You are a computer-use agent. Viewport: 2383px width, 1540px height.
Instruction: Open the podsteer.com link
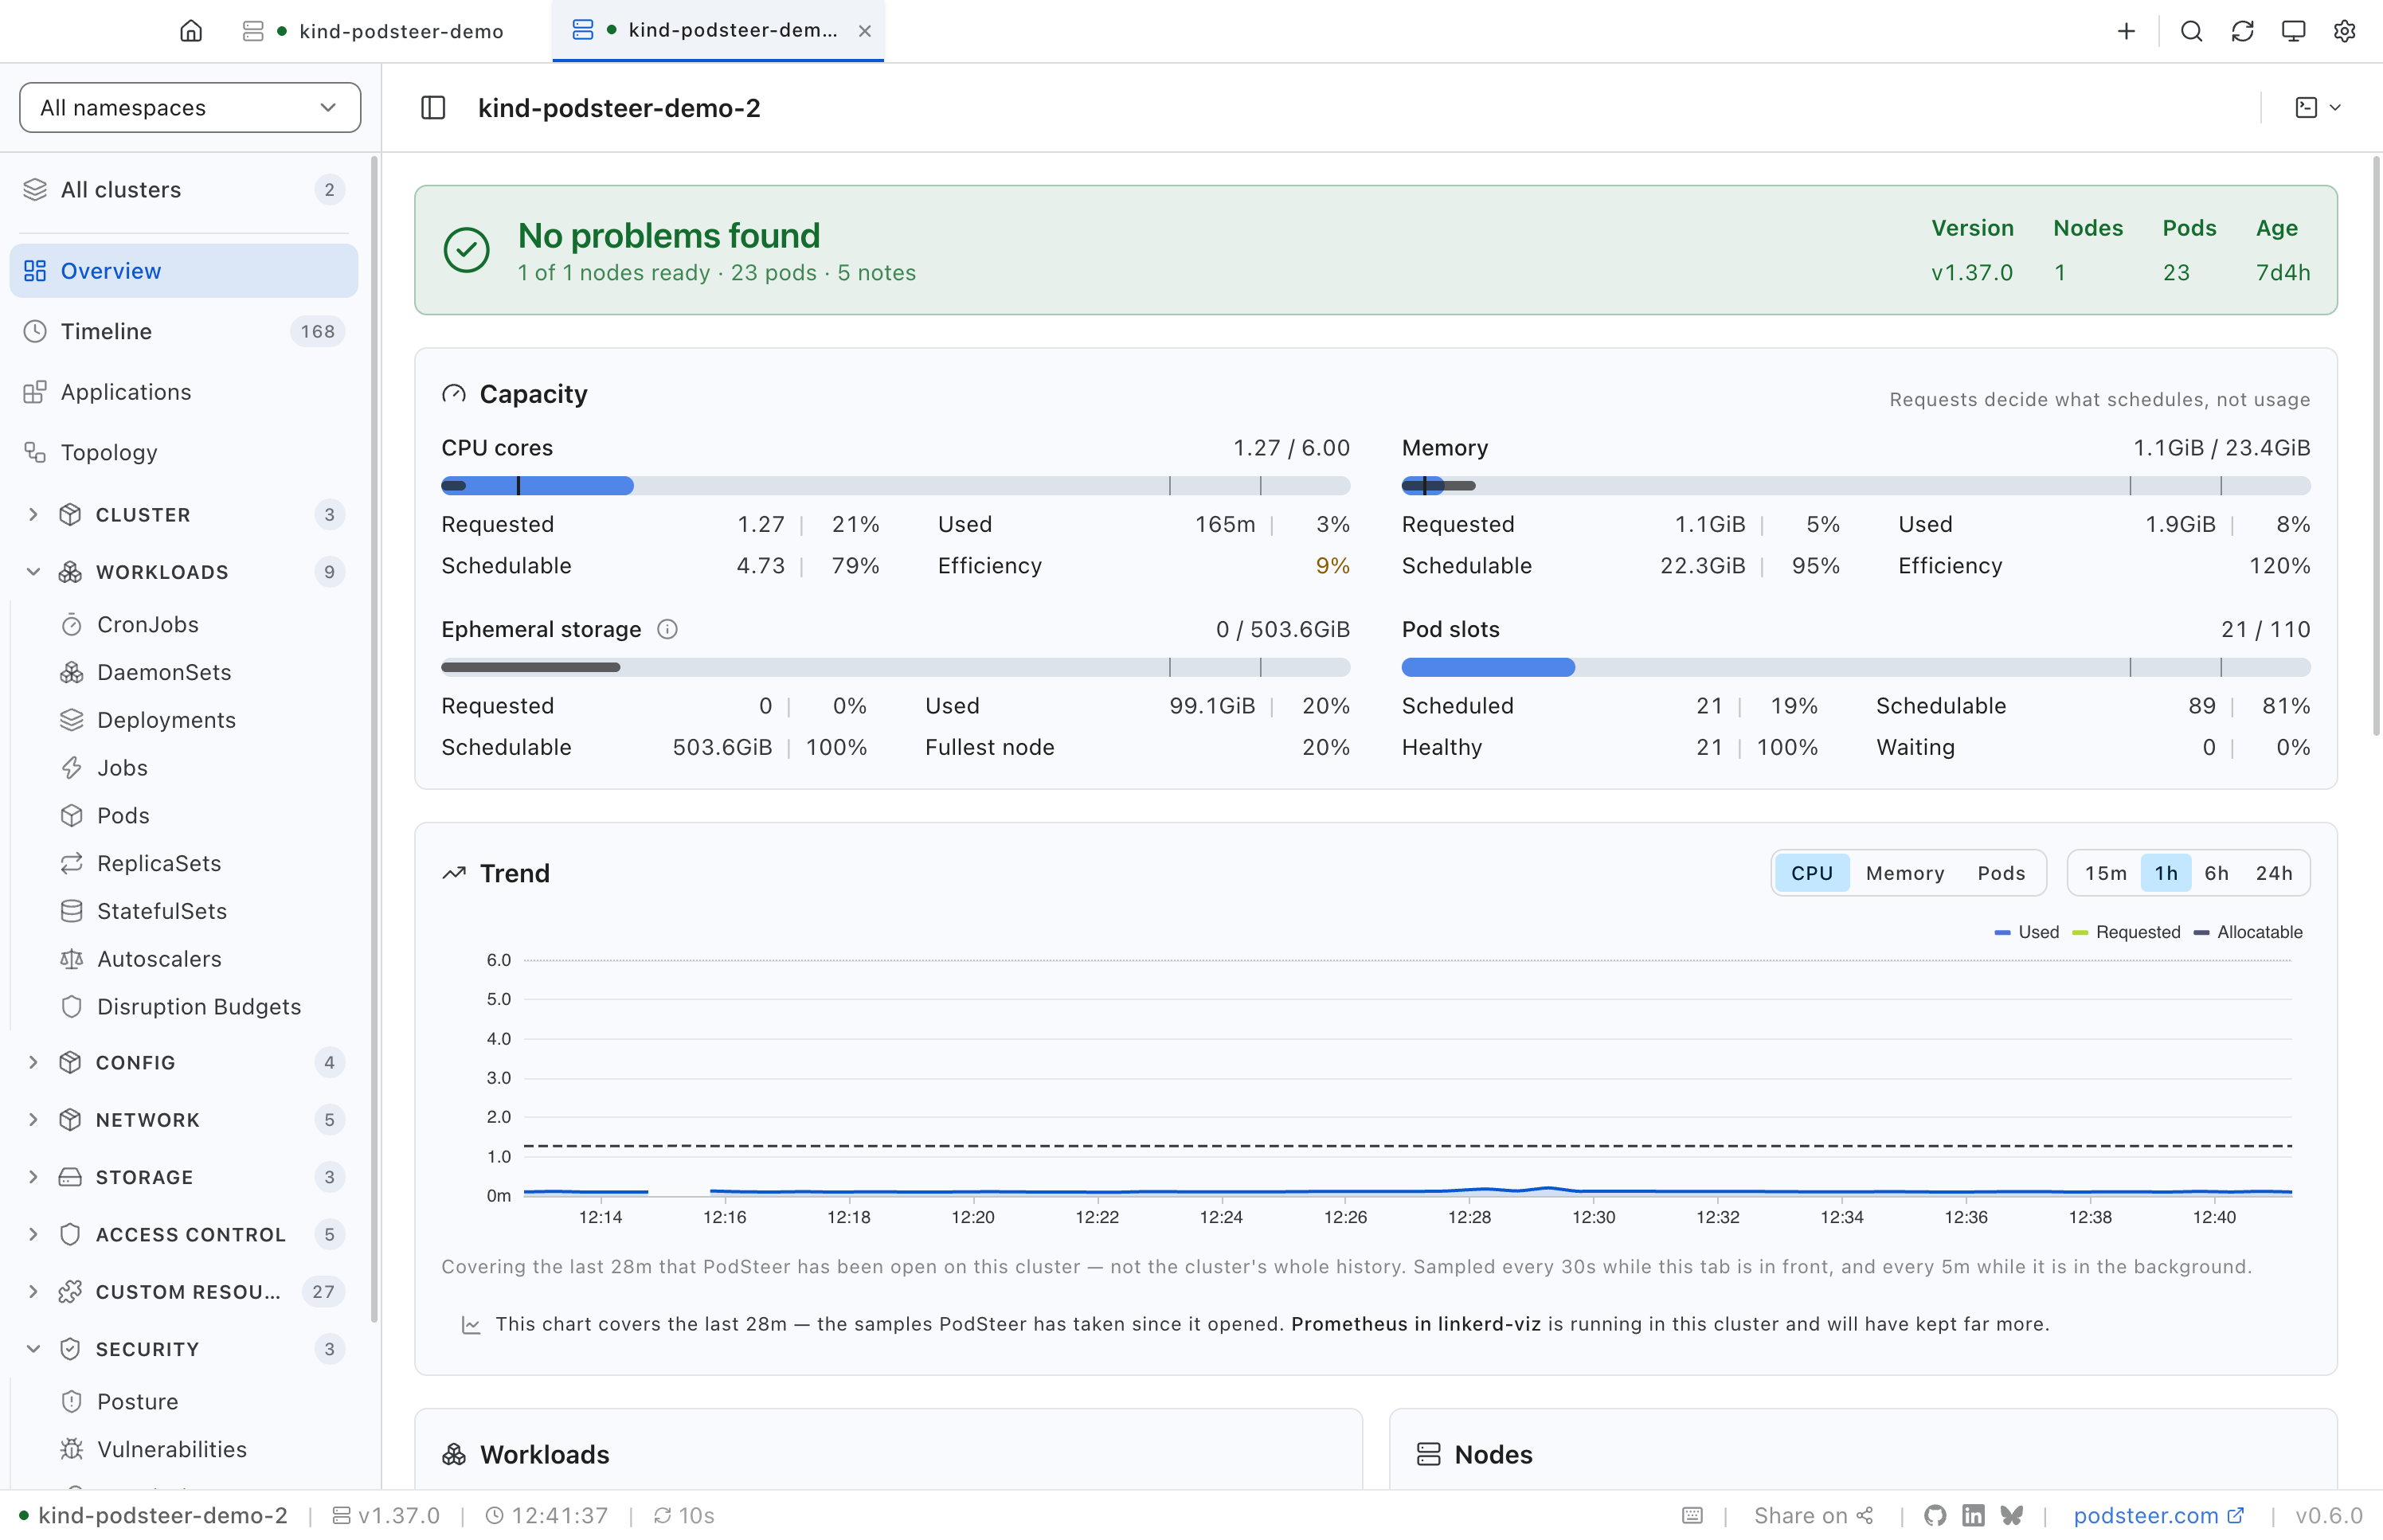2158,1515
